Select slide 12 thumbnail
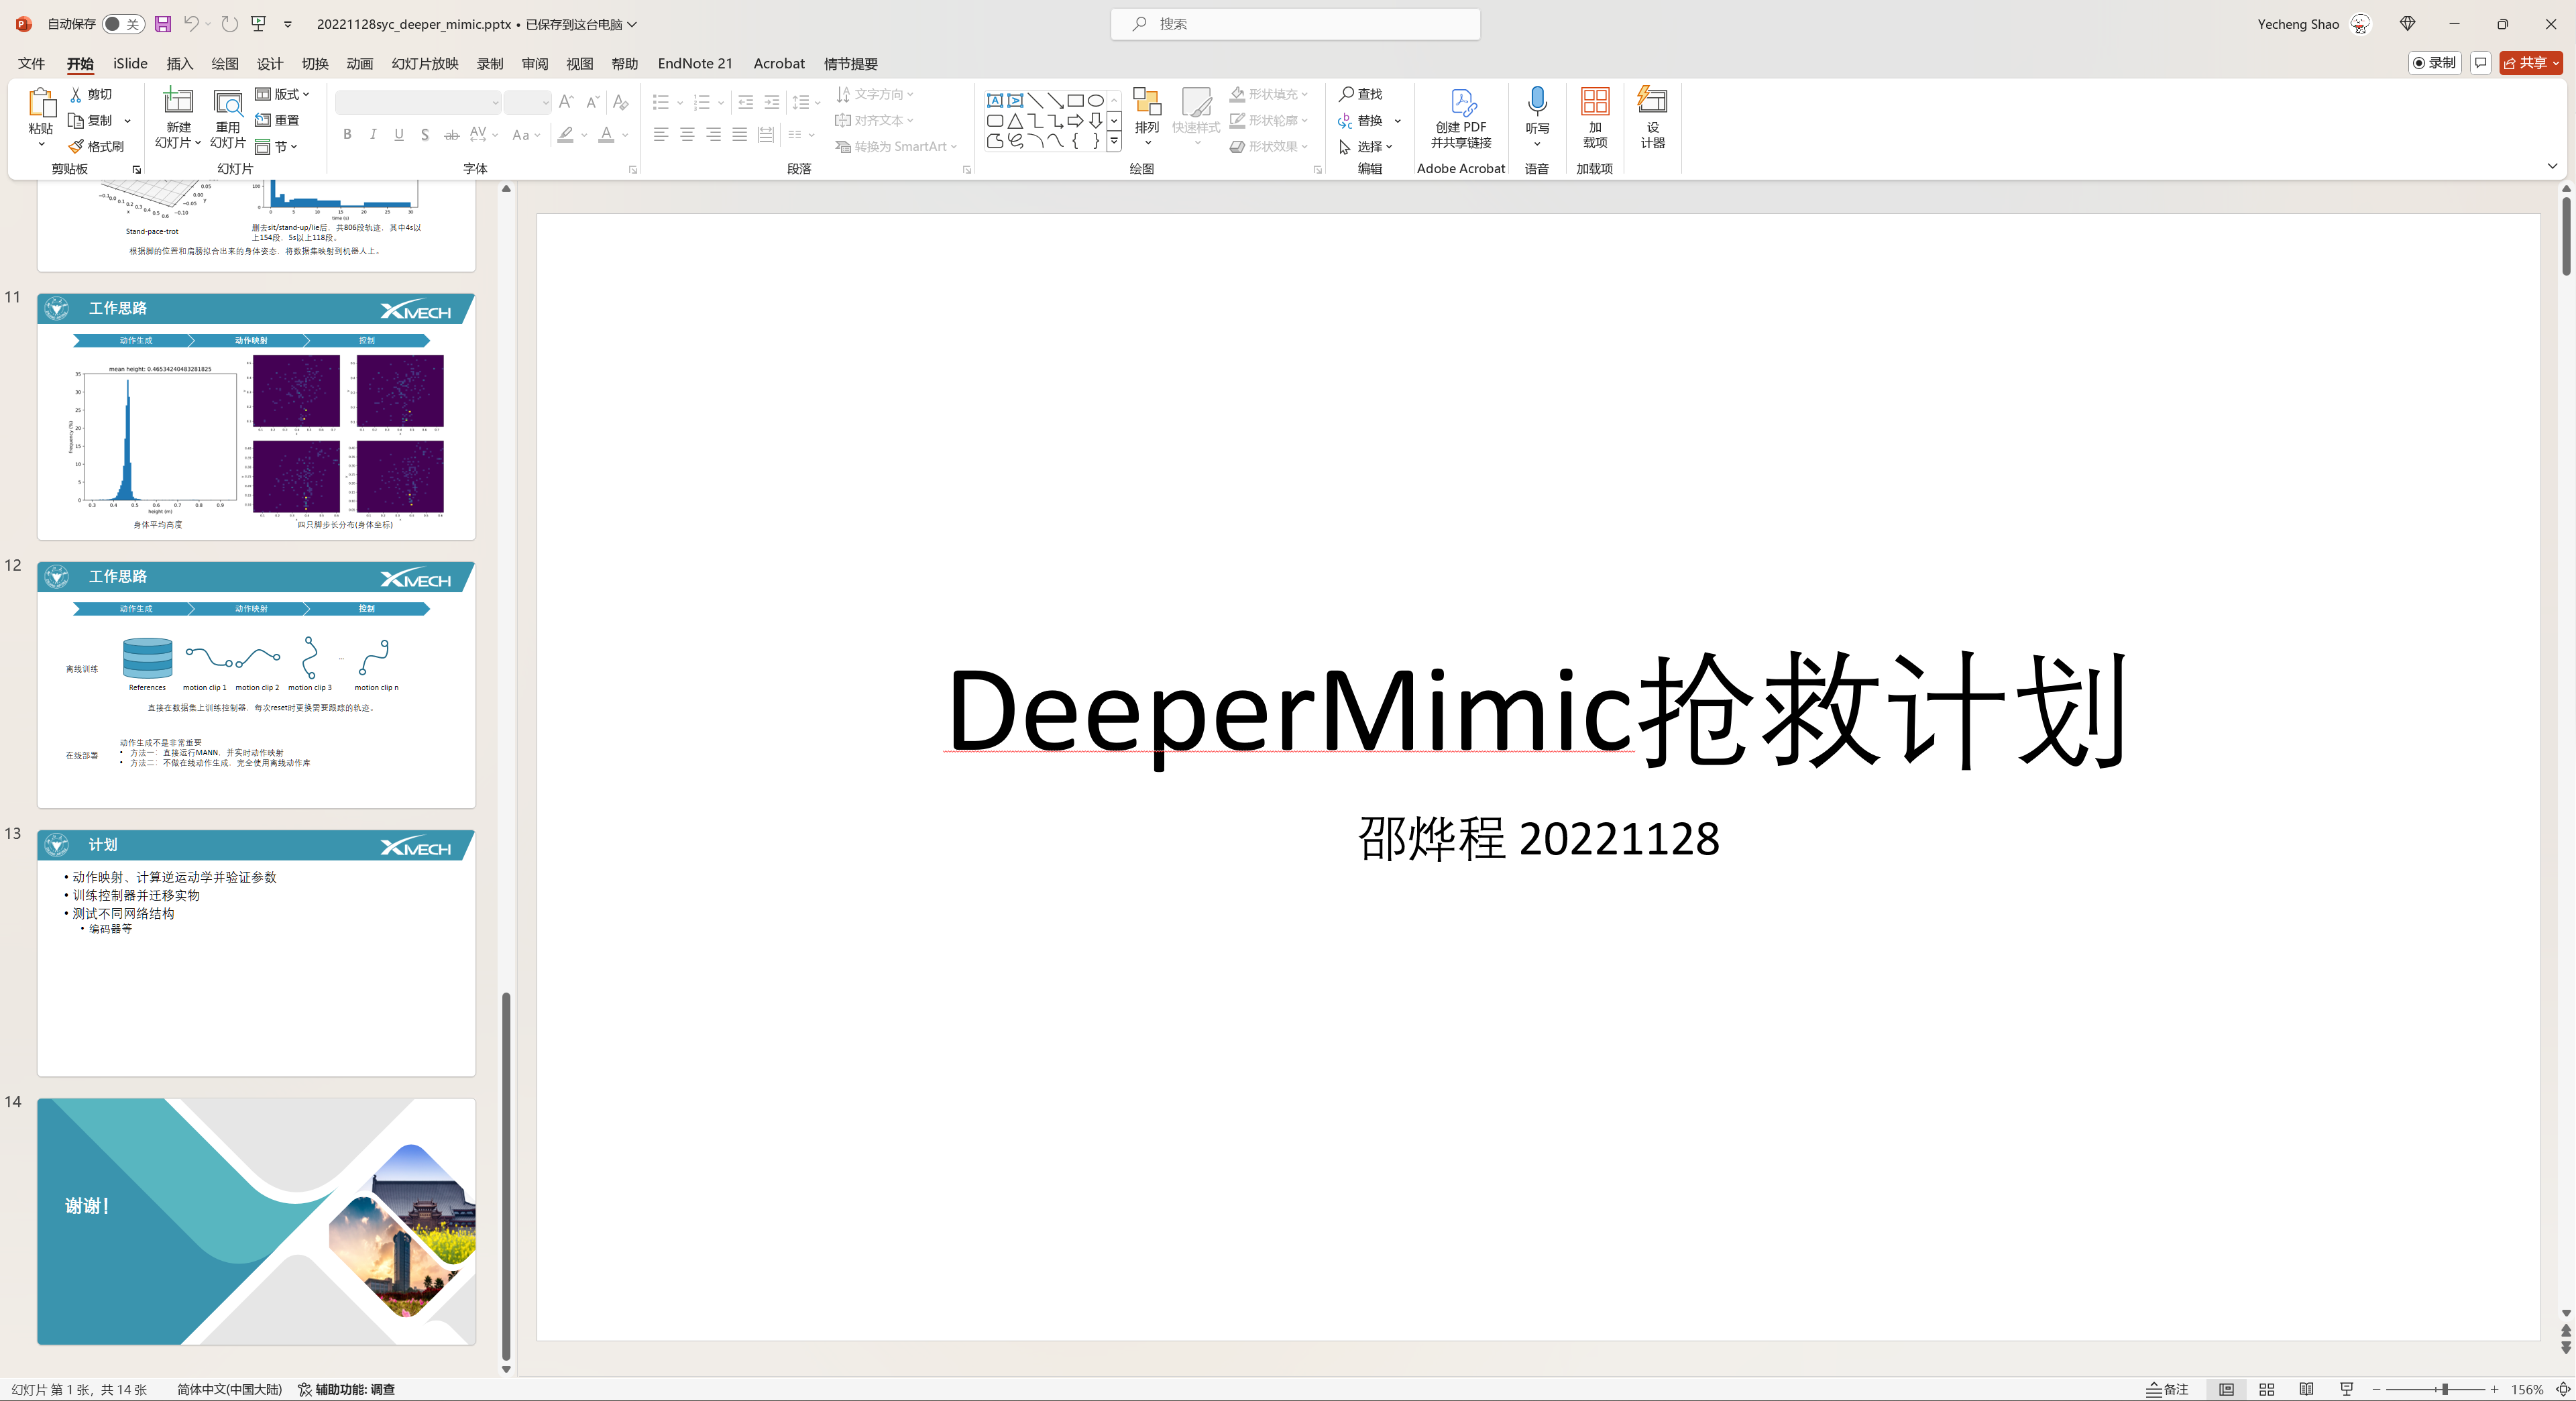The image size is (2576, 1401). [256, 685]
